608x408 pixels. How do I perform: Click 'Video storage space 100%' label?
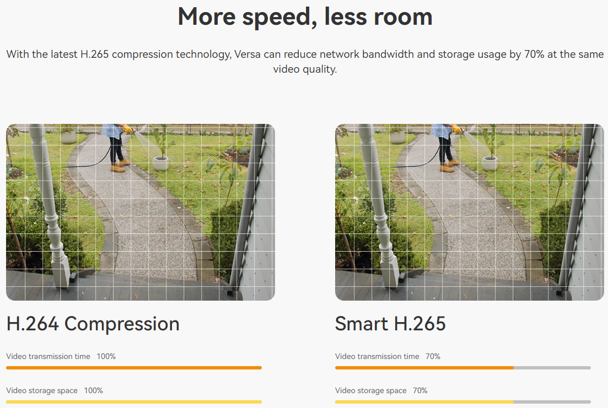55,390
